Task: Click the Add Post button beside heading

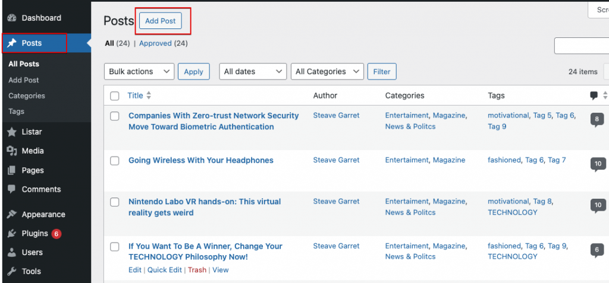Action: 161,21
